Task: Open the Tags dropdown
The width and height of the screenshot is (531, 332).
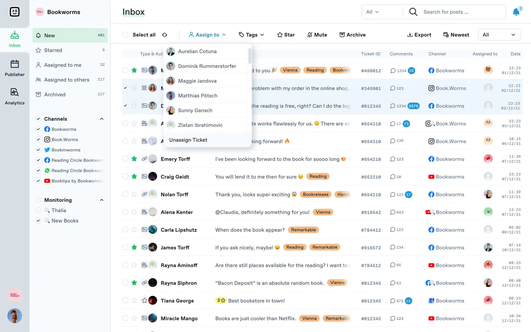Action: tap(251, 34)
